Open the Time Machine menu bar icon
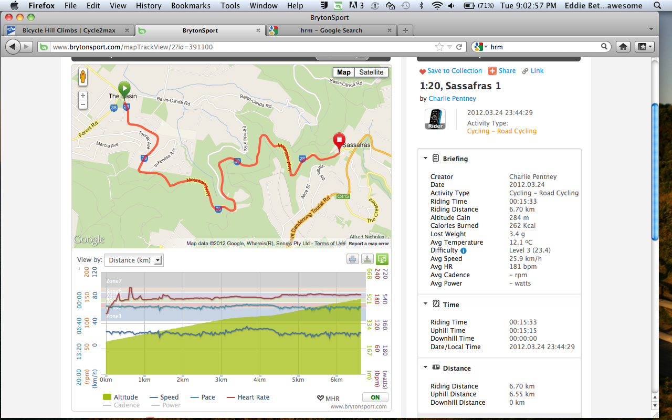This screenshot has height=420, width=672. 406,6
